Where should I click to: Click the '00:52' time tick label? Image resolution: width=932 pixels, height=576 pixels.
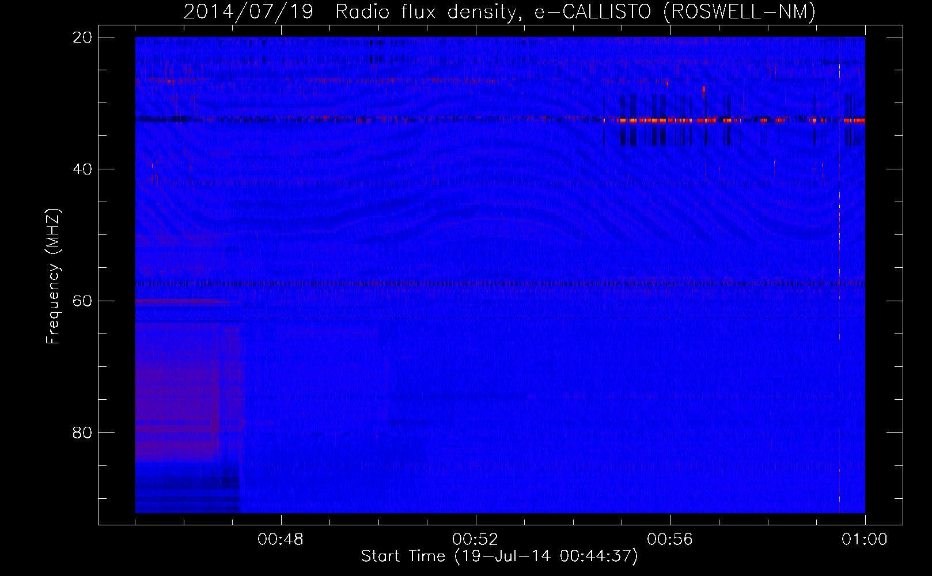475,540
